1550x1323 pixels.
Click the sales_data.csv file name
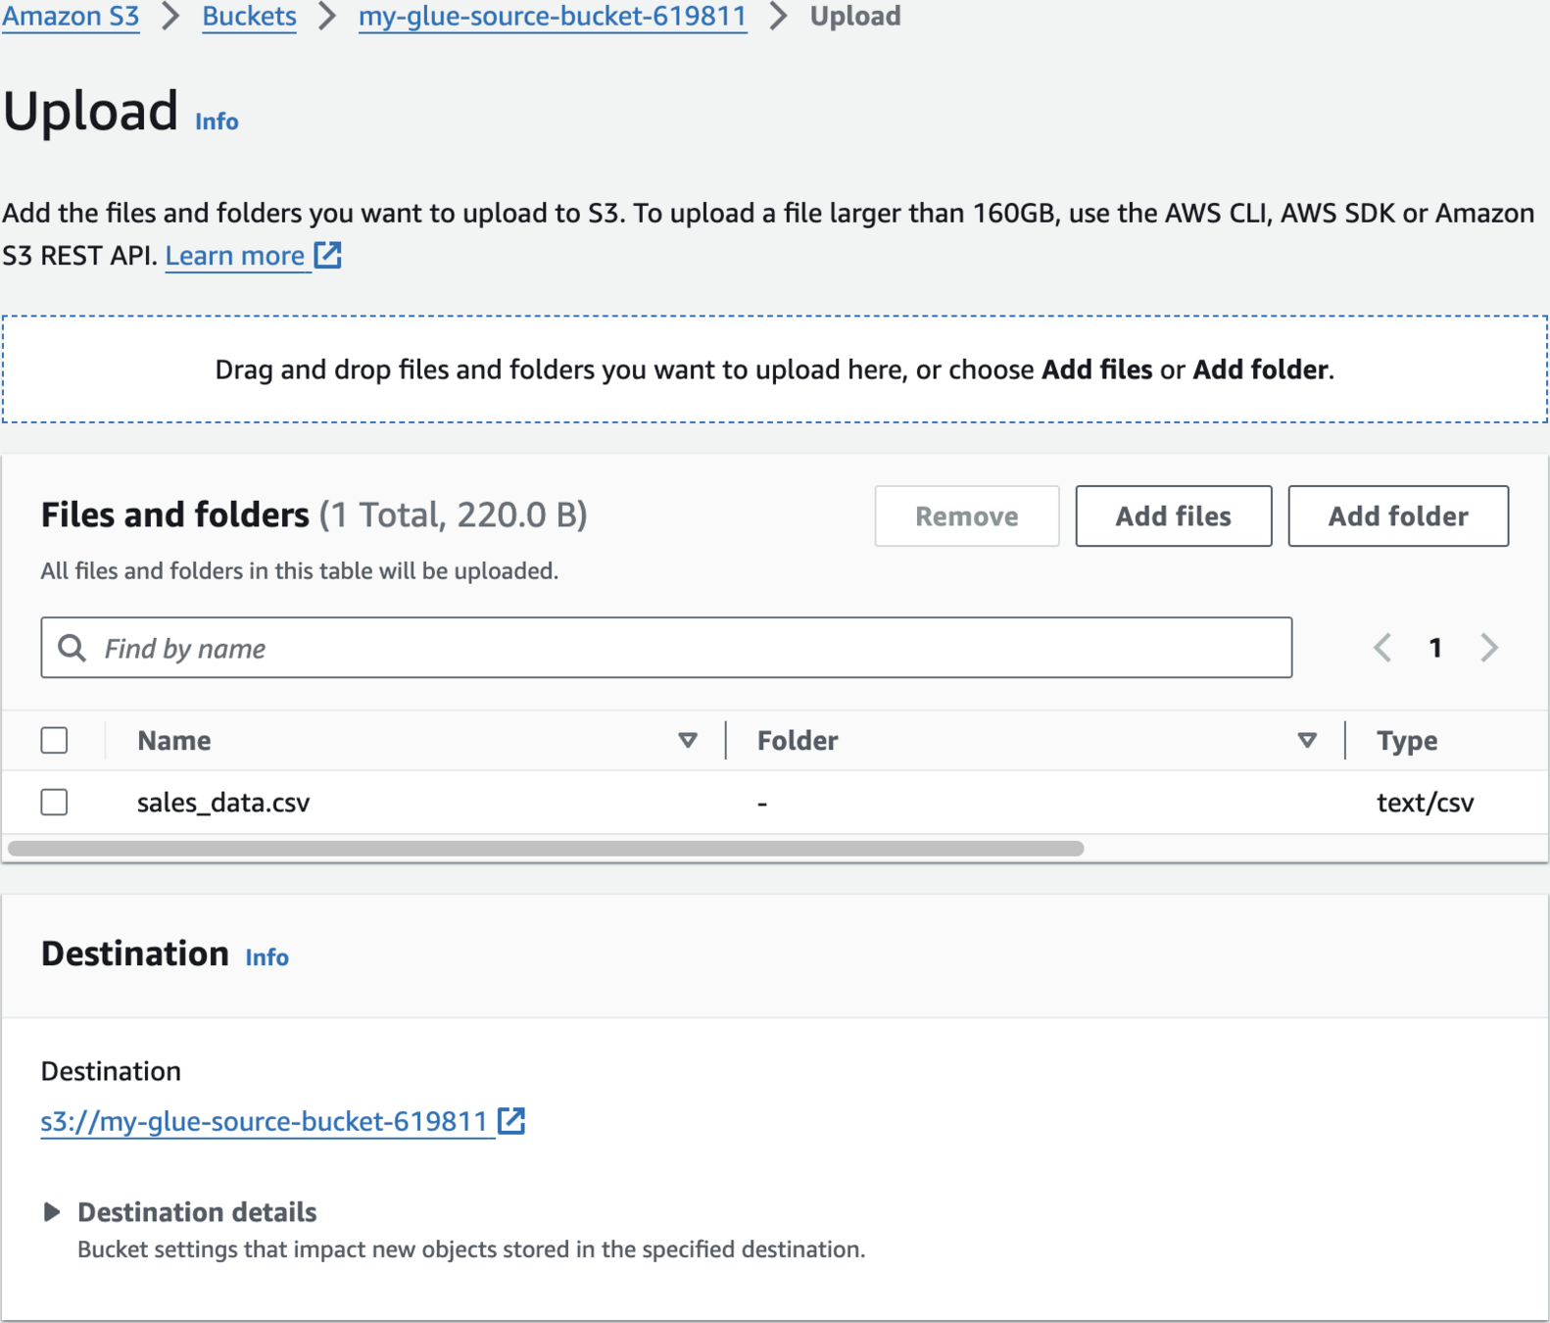tap(223, 803)
